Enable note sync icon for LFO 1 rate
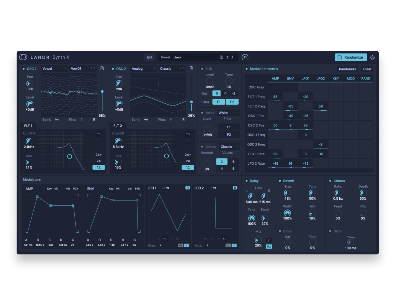This screenshot has width=395, height=306. pyautogui.click(x=187, y=245)
